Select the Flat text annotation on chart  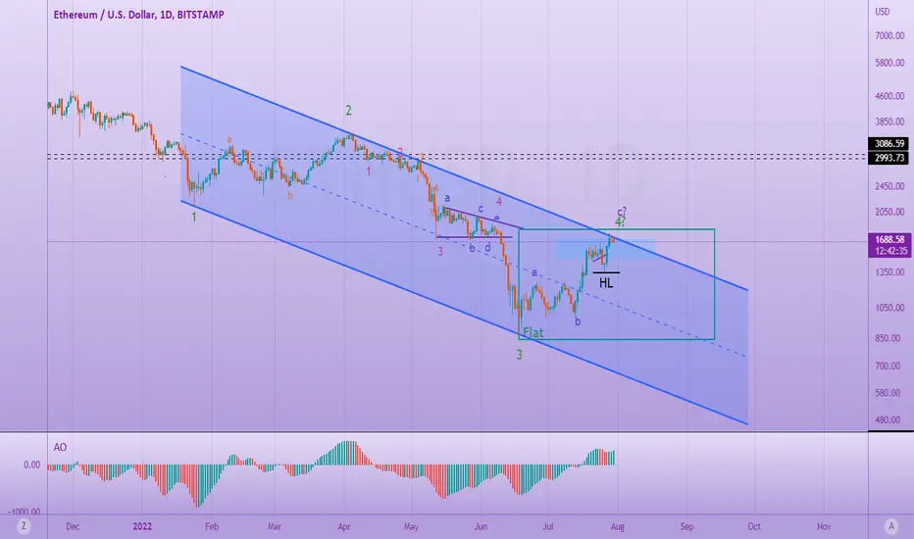tap(533, 333)
